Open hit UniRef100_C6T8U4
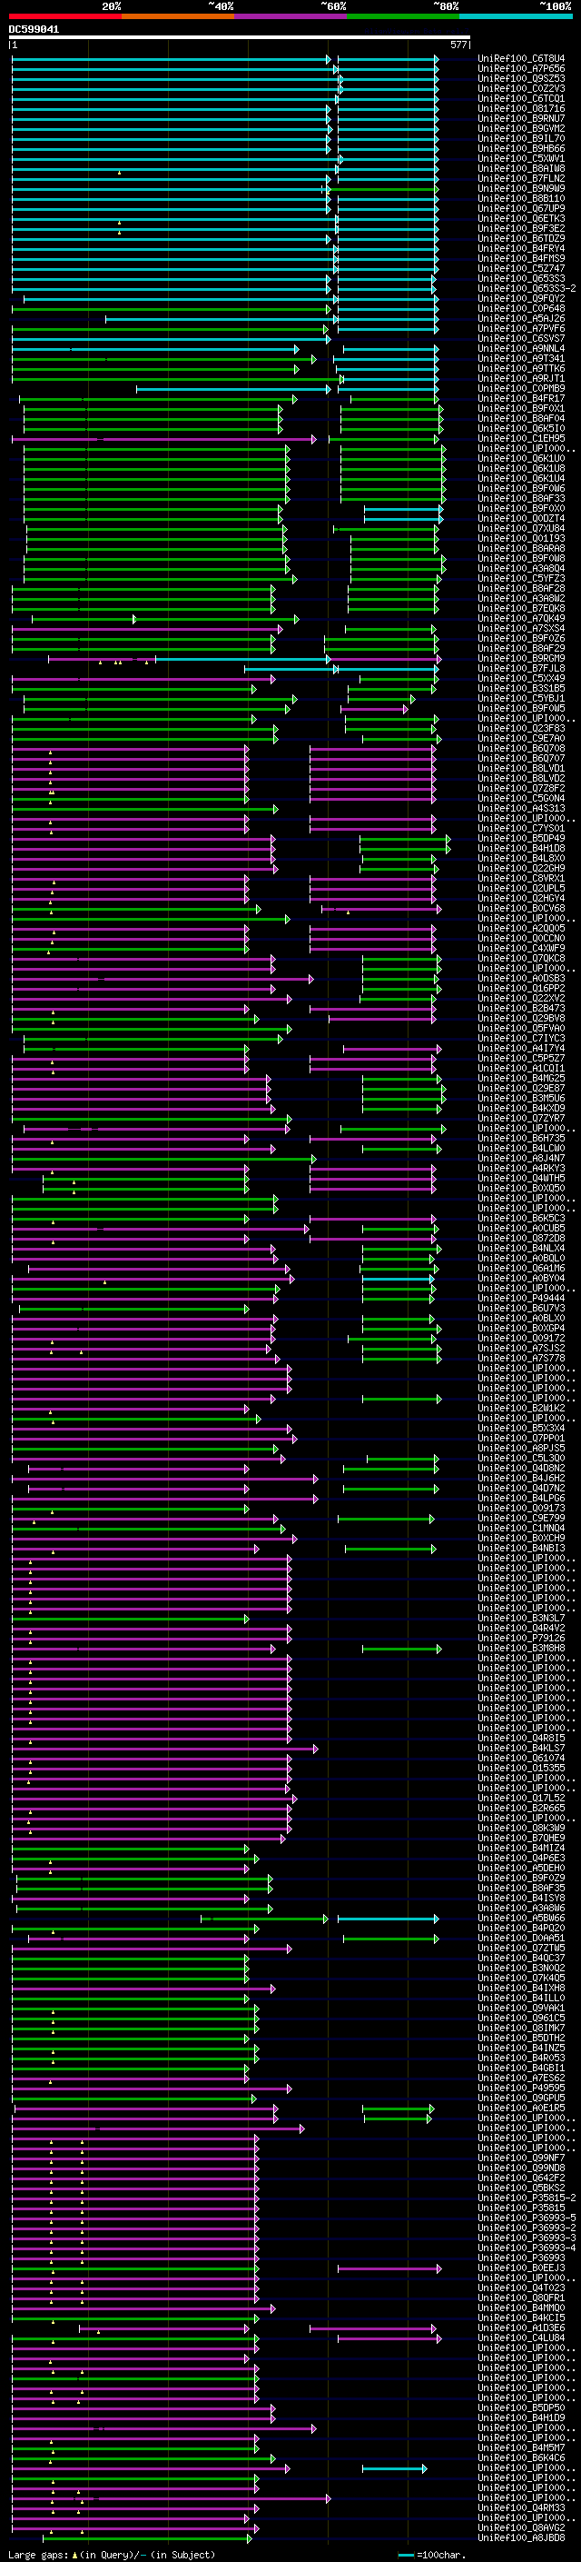 (520, 59)
